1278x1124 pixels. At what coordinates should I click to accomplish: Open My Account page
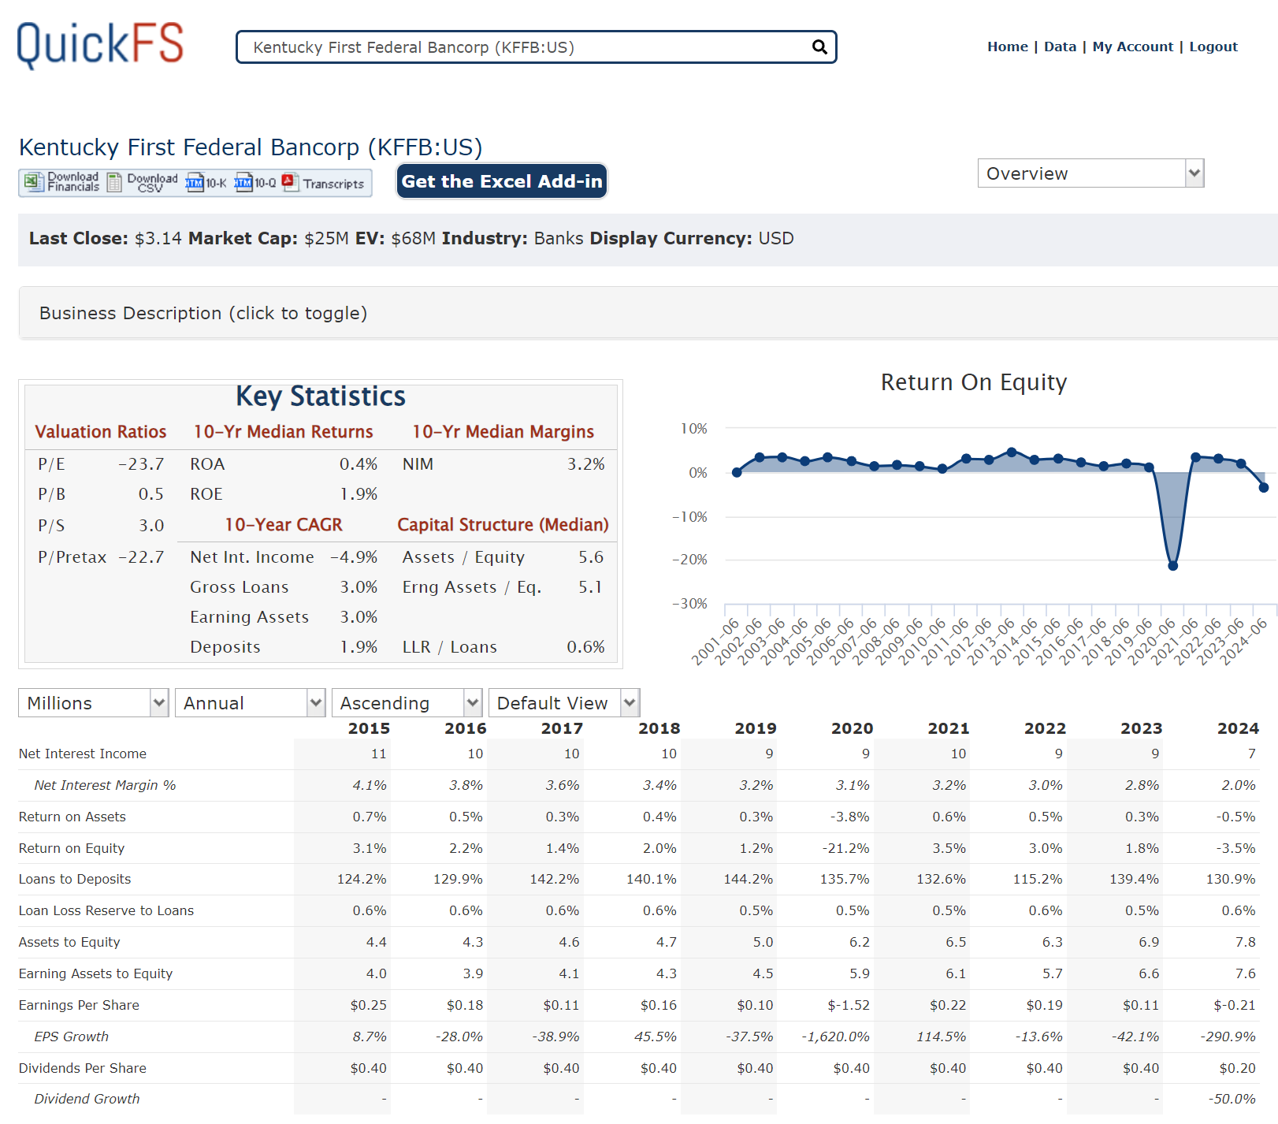coord(1132,47)
